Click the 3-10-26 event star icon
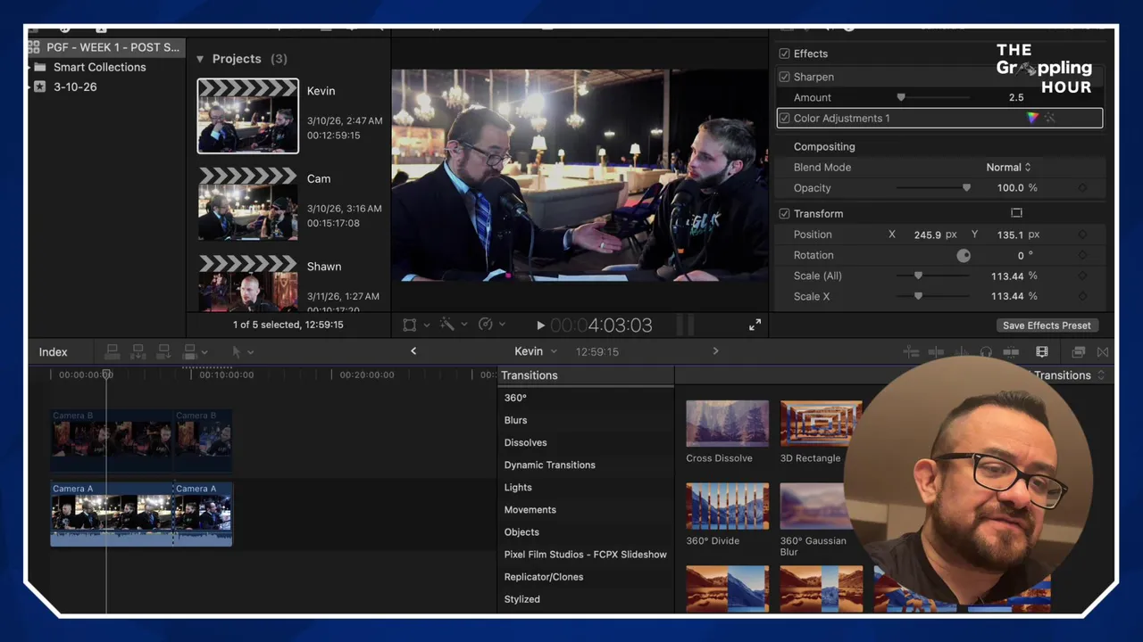 pos(39,86)
